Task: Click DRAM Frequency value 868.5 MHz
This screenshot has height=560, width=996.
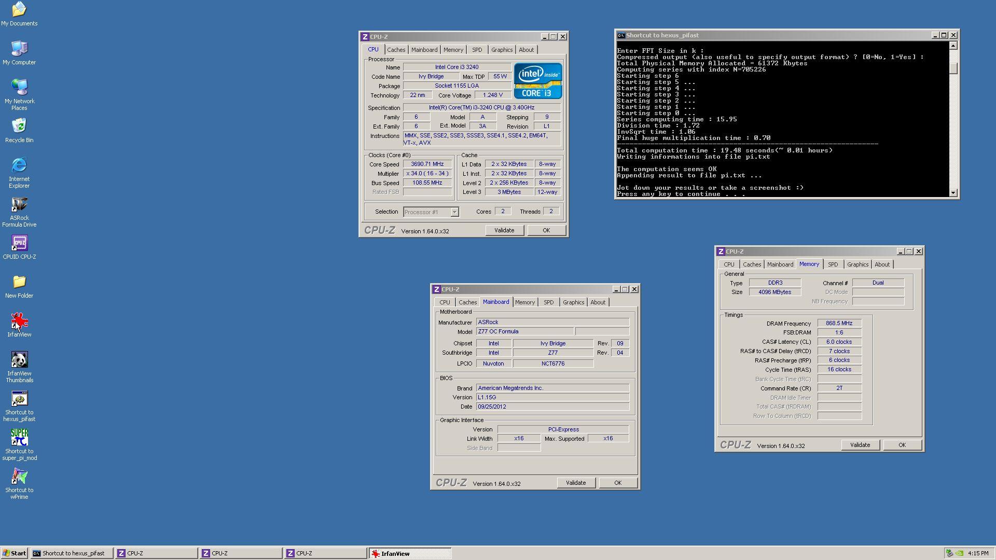Action: tap(839, 324)
